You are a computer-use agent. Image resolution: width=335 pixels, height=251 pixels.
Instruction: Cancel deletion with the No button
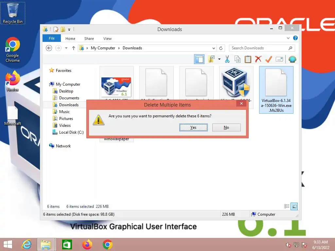pyautogui.click(x=226, y=127)
